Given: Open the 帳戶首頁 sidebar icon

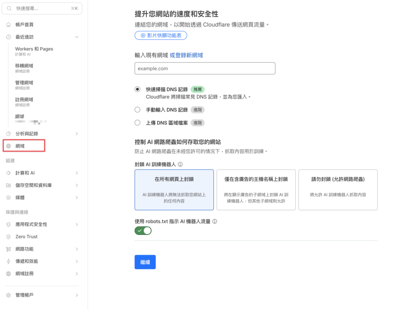Looking at the screenshot, I should 7,24.
